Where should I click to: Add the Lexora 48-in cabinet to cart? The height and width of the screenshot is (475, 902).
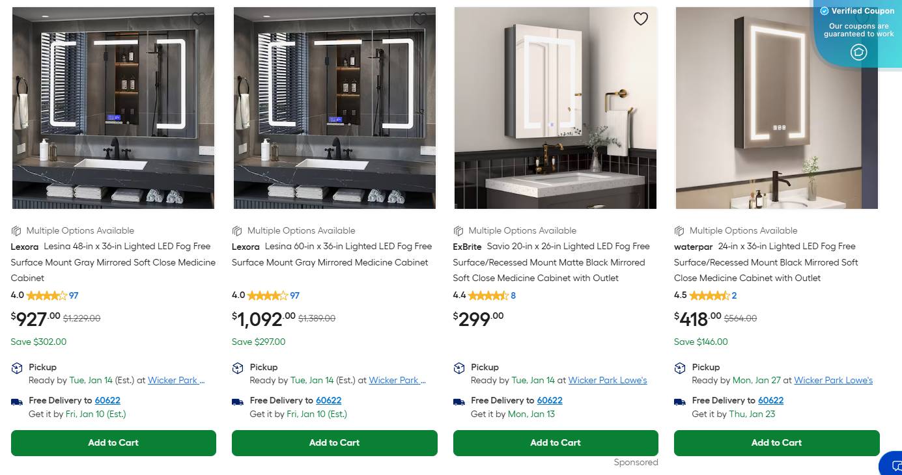pyautogui.click(x=113, y=442)
